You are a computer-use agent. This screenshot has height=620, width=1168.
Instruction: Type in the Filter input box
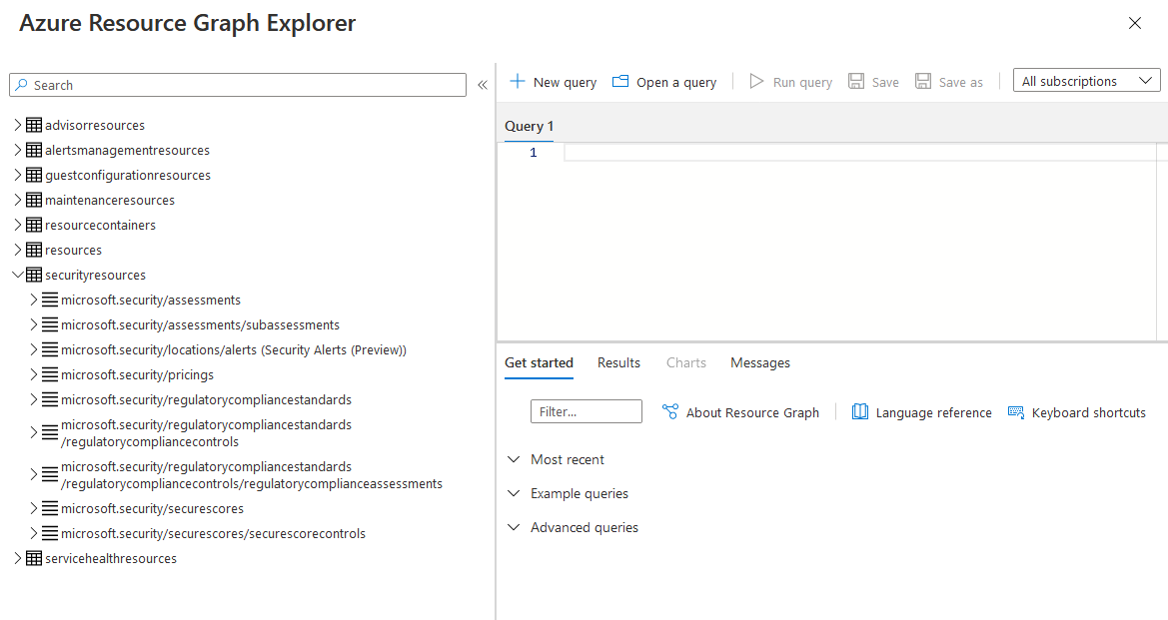[586, 411]
